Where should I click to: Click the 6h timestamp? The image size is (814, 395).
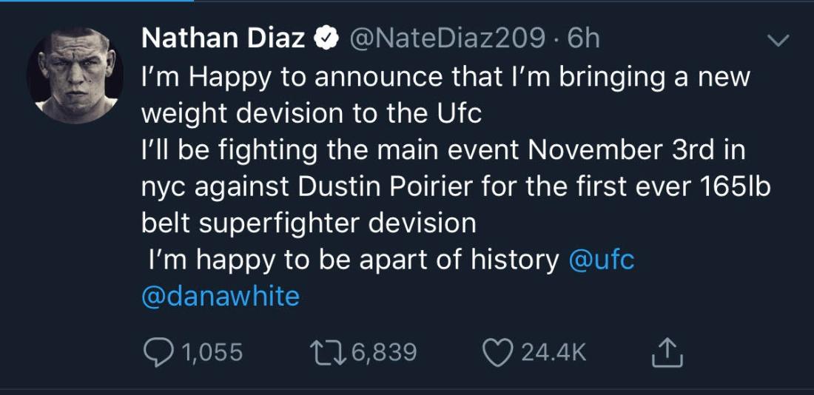pyautogui.click(x=583, y=39)
